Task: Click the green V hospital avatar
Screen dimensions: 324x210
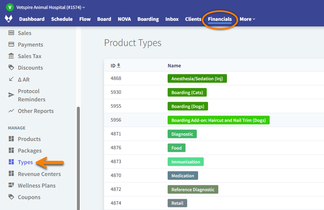Action: (10, 7)
